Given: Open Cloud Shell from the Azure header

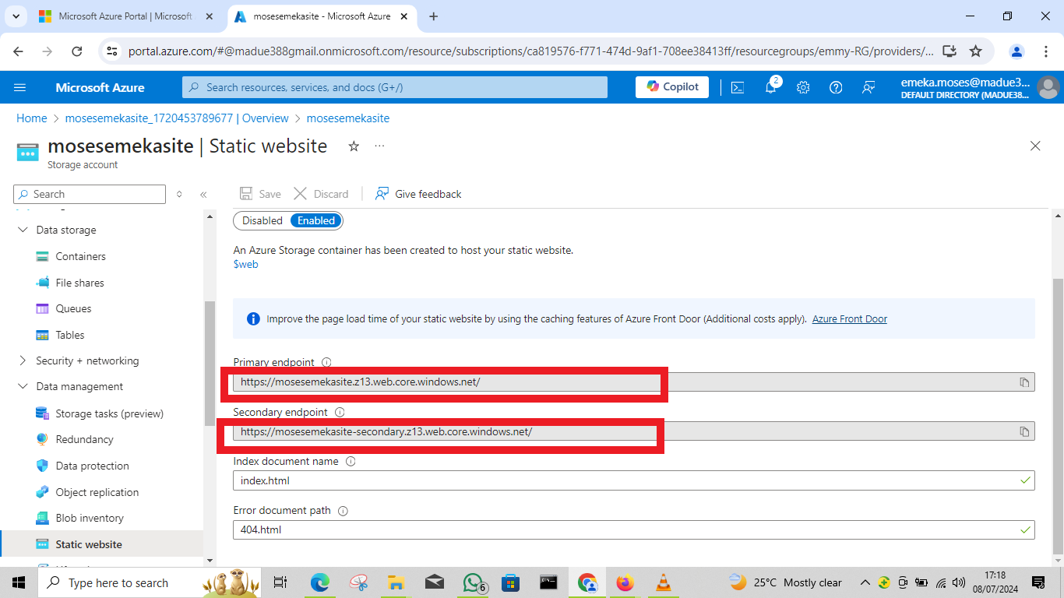Looking at the screenshot, I should 738,87.
